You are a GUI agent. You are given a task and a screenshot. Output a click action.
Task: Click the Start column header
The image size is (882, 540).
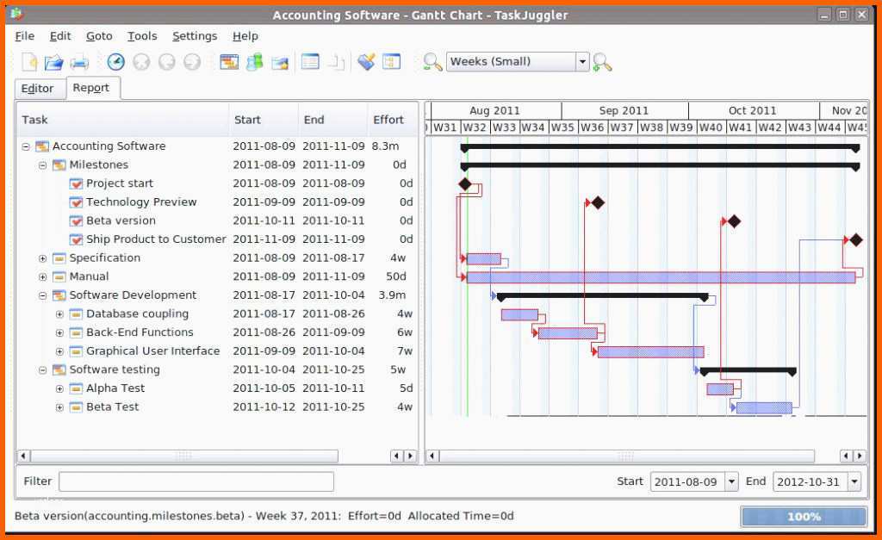pos(247,120)
